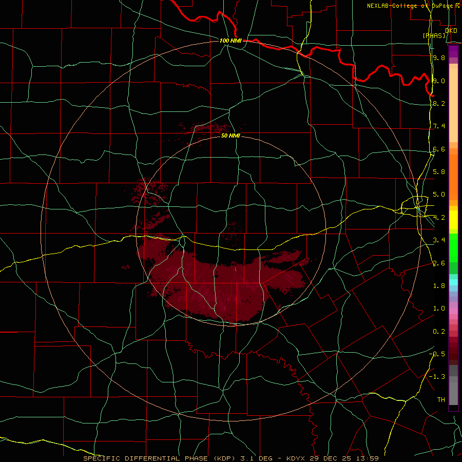Click the 5.0 scale value
The width and height of the screenshot is (462, 462).
pyautogui.click(x=439, y=195)
